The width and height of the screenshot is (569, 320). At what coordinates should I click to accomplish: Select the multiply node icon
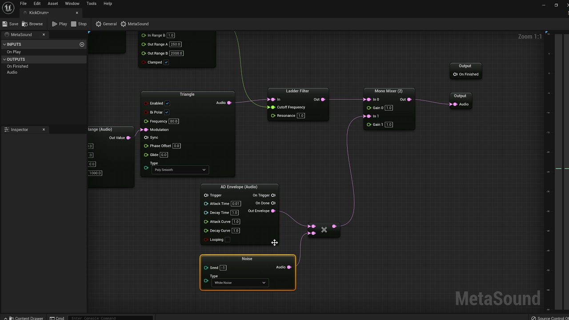point(324,230)
